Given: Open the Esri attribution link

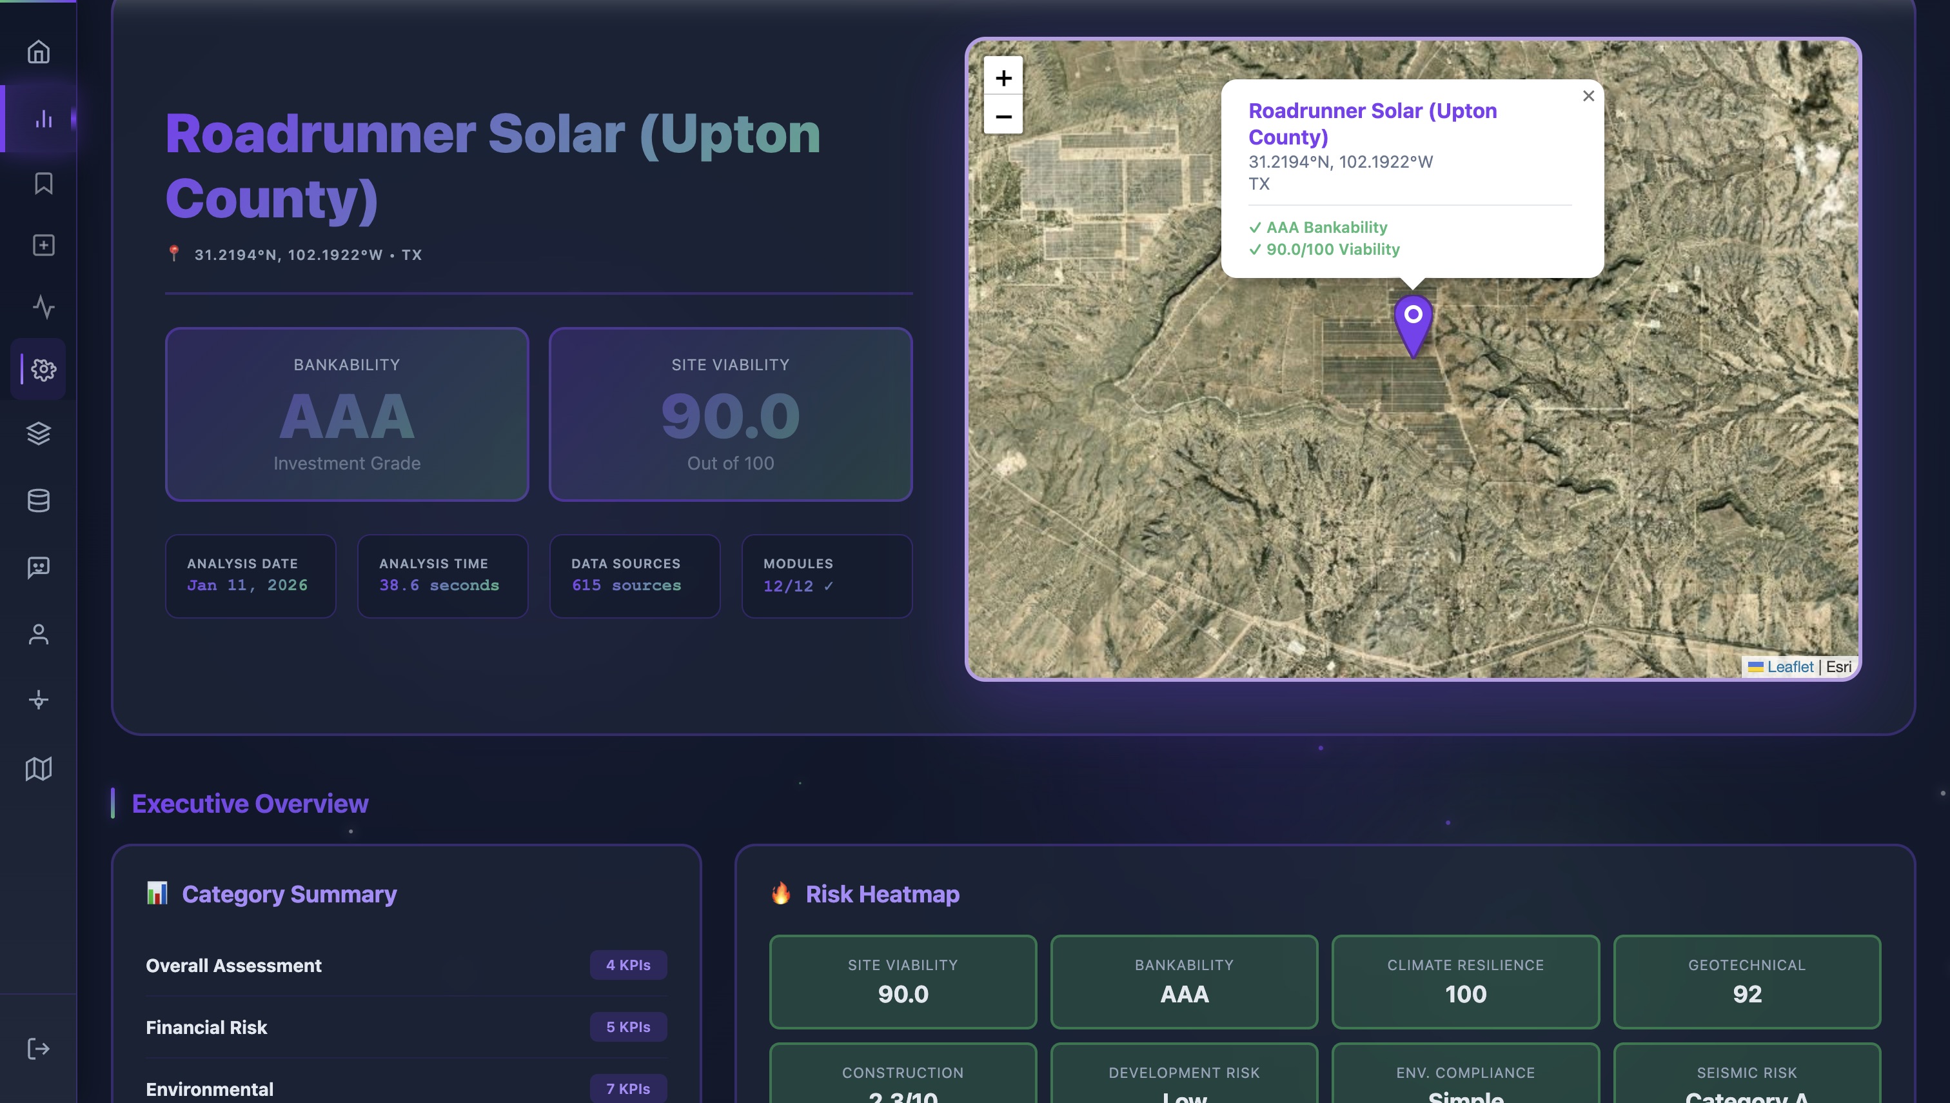Looking at the screenshot, I should coord(1838,667).
